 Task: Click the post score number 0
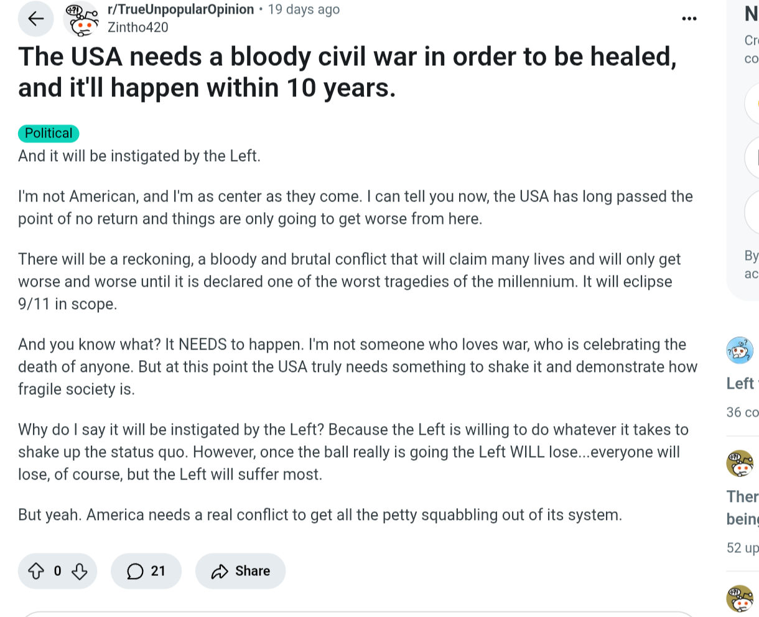(58, 571)
